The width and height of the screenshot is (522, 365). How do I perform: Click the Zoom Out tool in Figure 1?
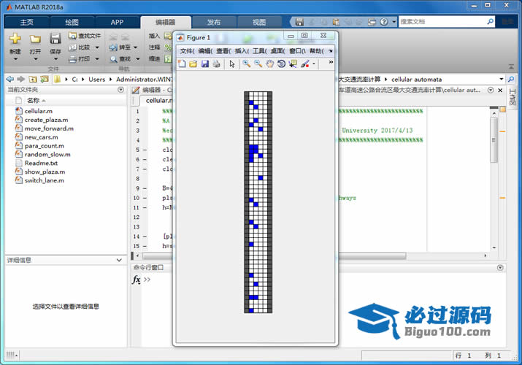click(258, 64)
